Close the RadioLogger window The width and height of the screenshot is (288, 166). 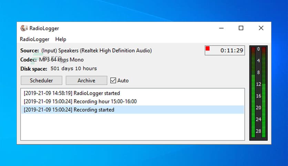261,28
